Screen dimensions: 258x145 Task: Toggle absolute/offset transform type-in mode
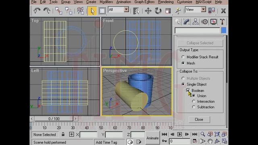72,134
